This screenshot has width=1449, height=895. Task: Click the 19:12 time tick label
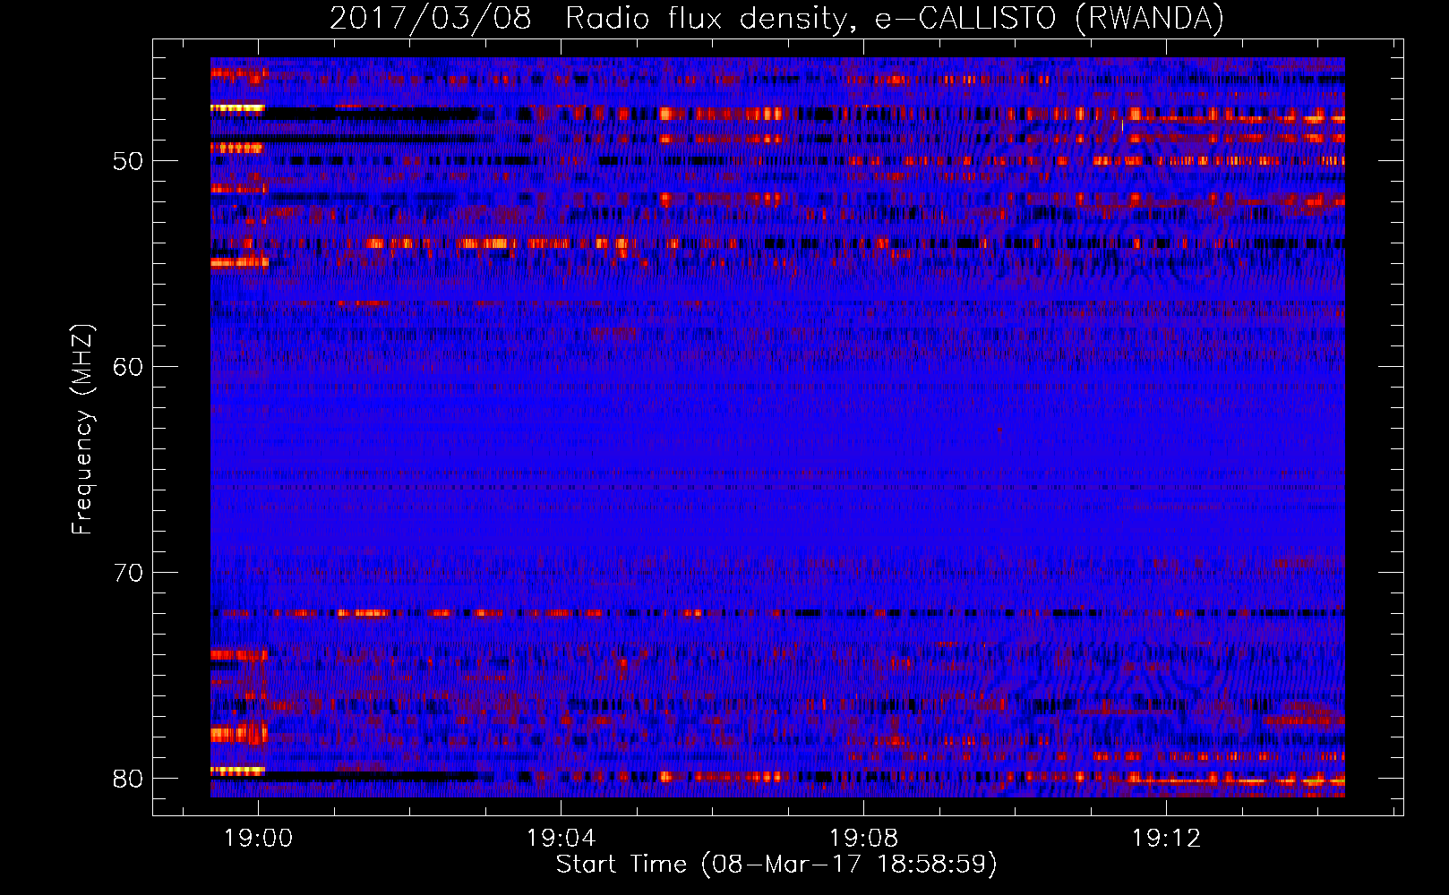coord(1167,839)
